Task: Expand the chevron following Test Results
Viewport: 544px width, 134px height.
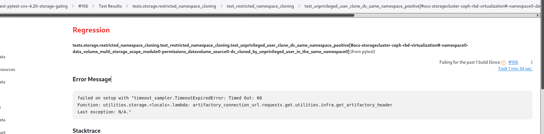Action: [127, 6]
